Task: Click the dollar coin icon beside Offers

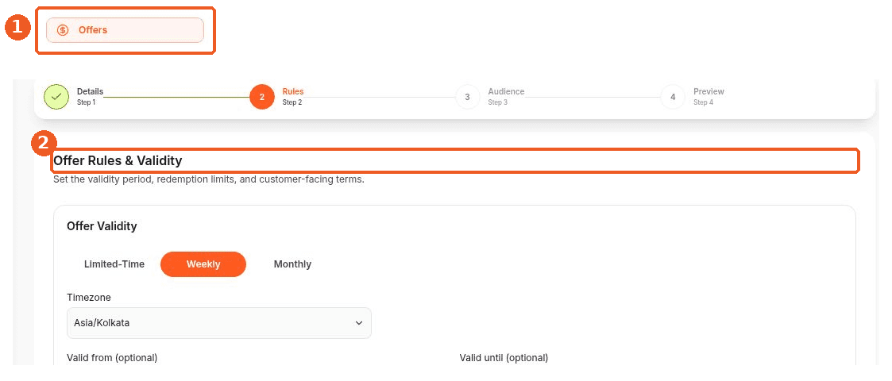Action: 63,30
